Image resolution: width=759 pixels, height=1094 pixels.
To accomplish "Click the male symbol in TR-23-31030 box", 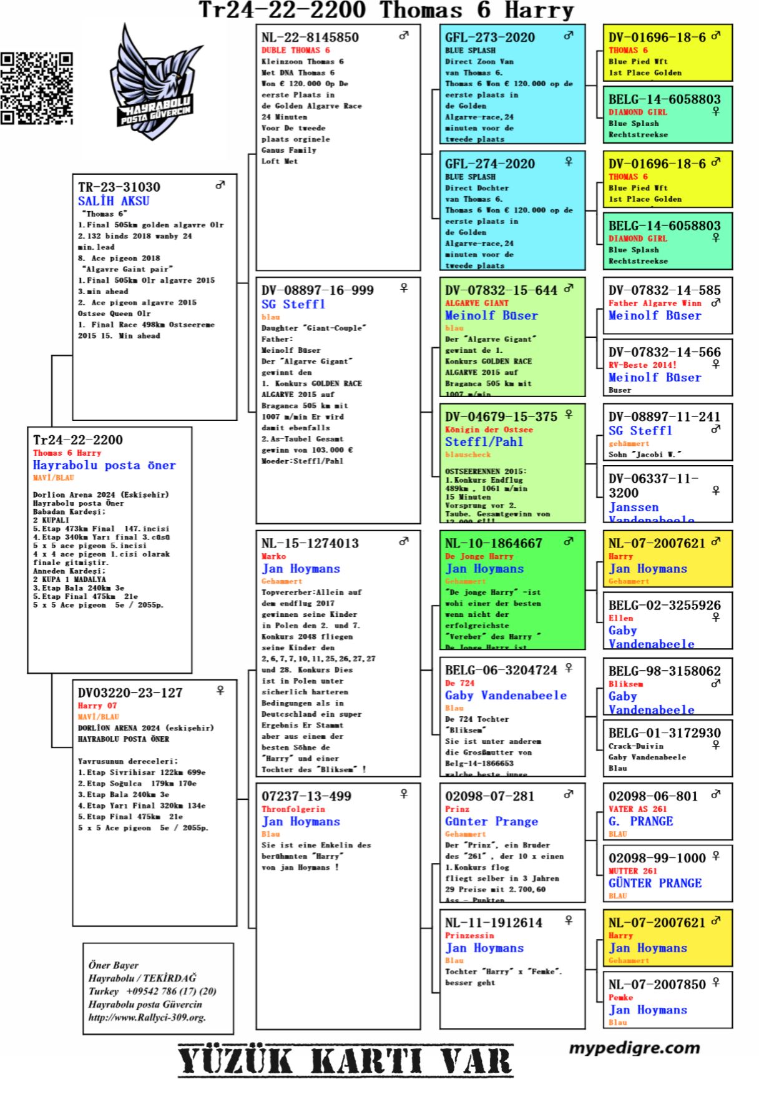I will (x=220, y=185).
